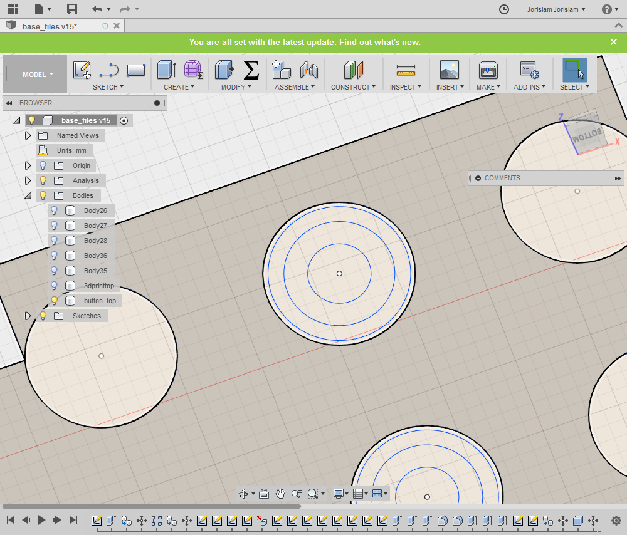627x535 pixels.
Task: Follow the Find out what's new link
Action: click(x=380, y=42)
